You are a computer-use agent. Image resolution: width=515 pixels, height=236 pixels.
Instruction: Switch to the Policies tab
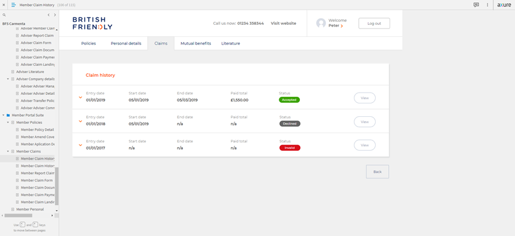[x=88, y=44]
